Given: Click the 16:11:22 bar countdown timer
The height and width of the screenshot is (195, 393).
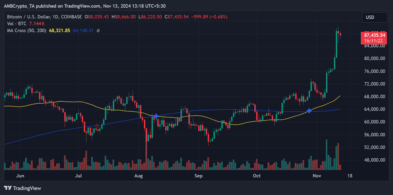Looking at the screenshot, I should [x=373, y=41].
